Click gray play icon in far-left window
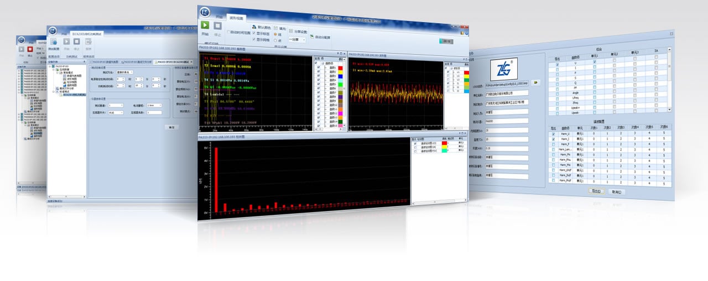708x281 pixels. click(22, 49)
